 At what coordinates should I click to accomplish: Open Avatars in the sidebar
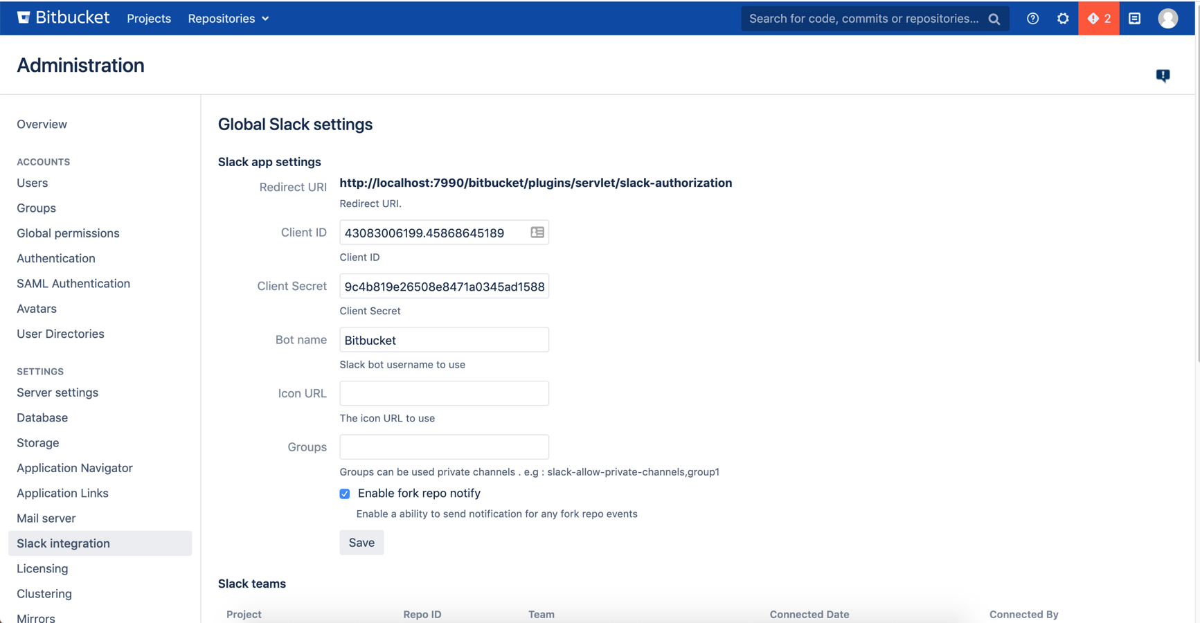pos(37,309)
